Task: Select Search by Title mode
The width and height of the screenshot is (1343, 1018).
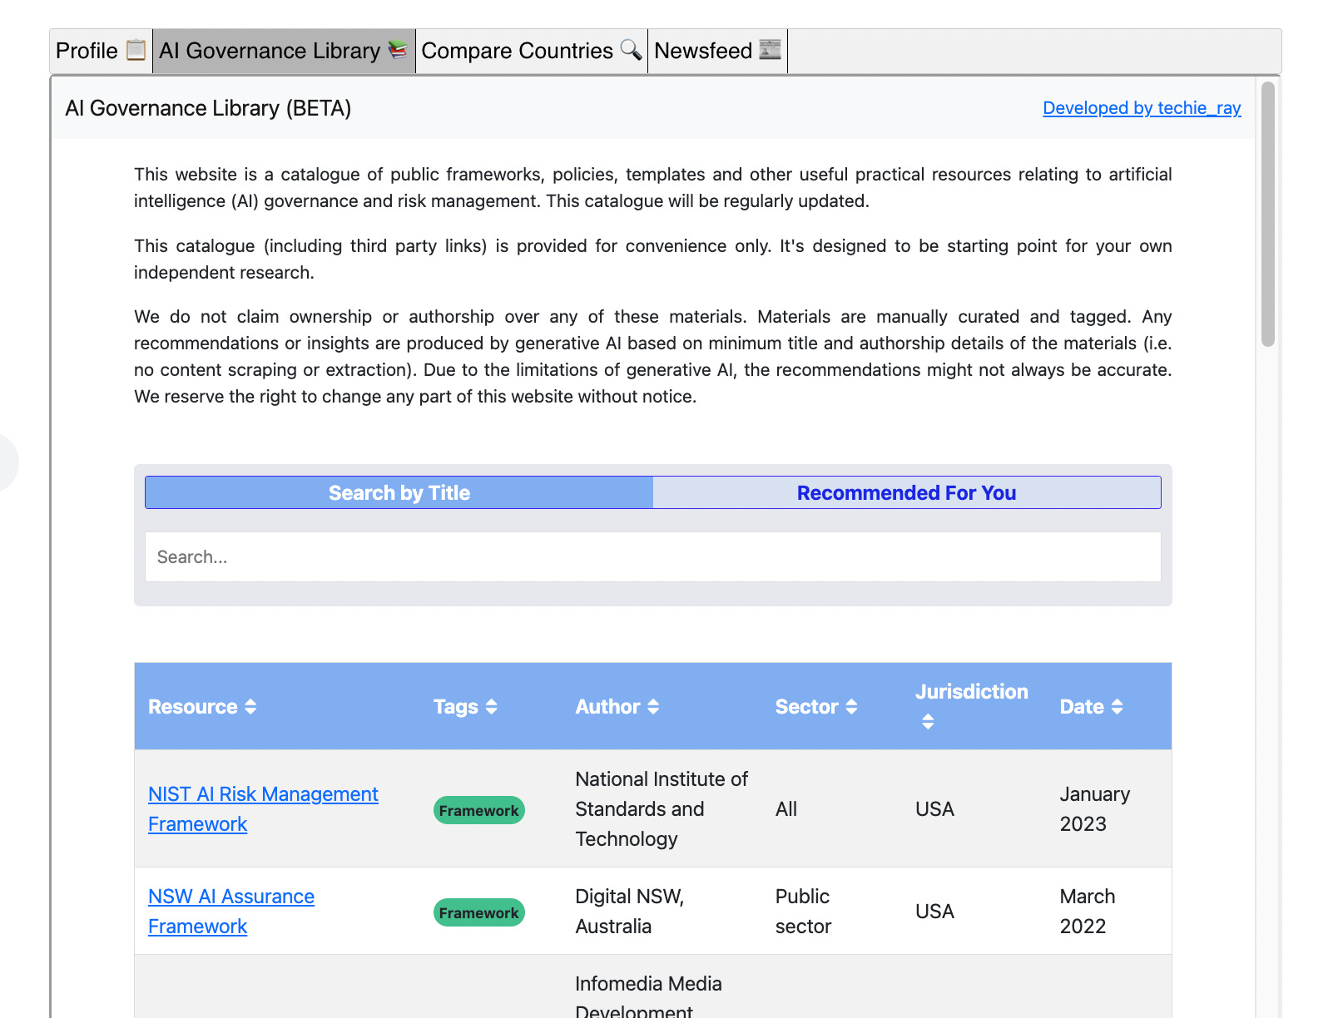Action: point(399,492)
